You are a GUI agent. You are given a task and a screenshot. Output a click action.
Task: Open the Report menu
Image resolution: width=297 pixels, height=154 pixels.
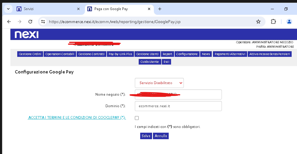[x=168, y=54]
